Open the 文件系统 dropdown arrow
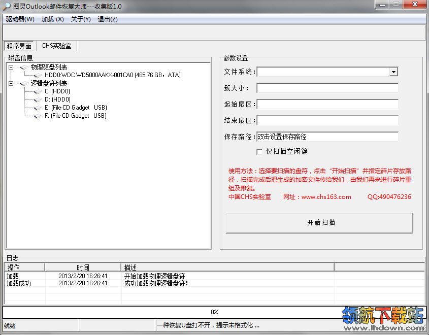Viewport: 429px width, 335px height. (393, 72)
